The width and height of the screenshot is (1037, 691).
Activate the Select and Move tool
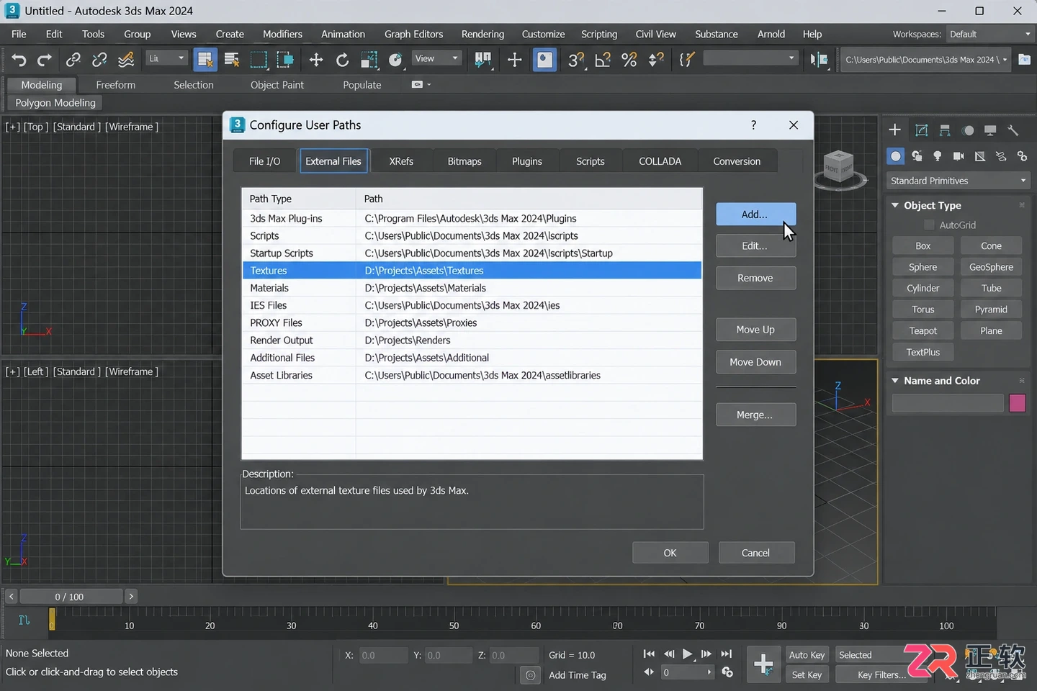315,60
